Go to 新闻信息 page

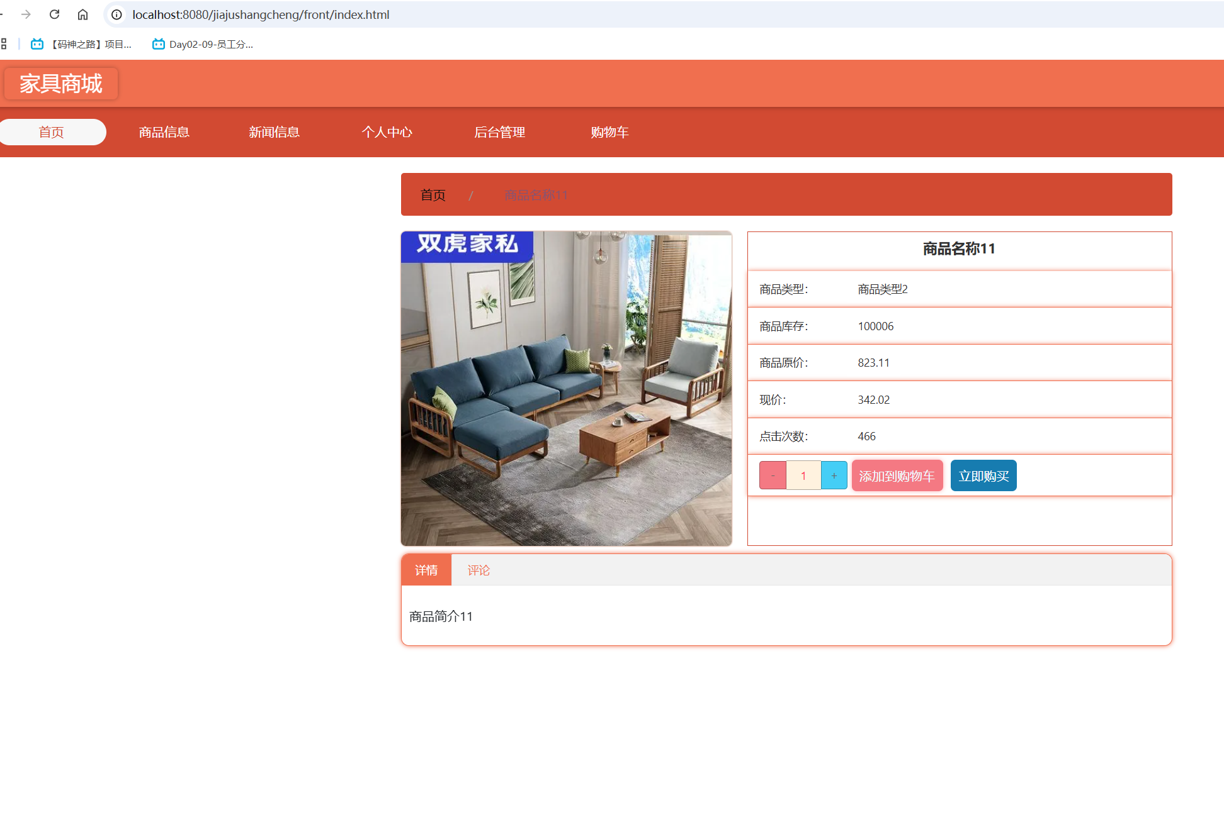tap(274, 132)
